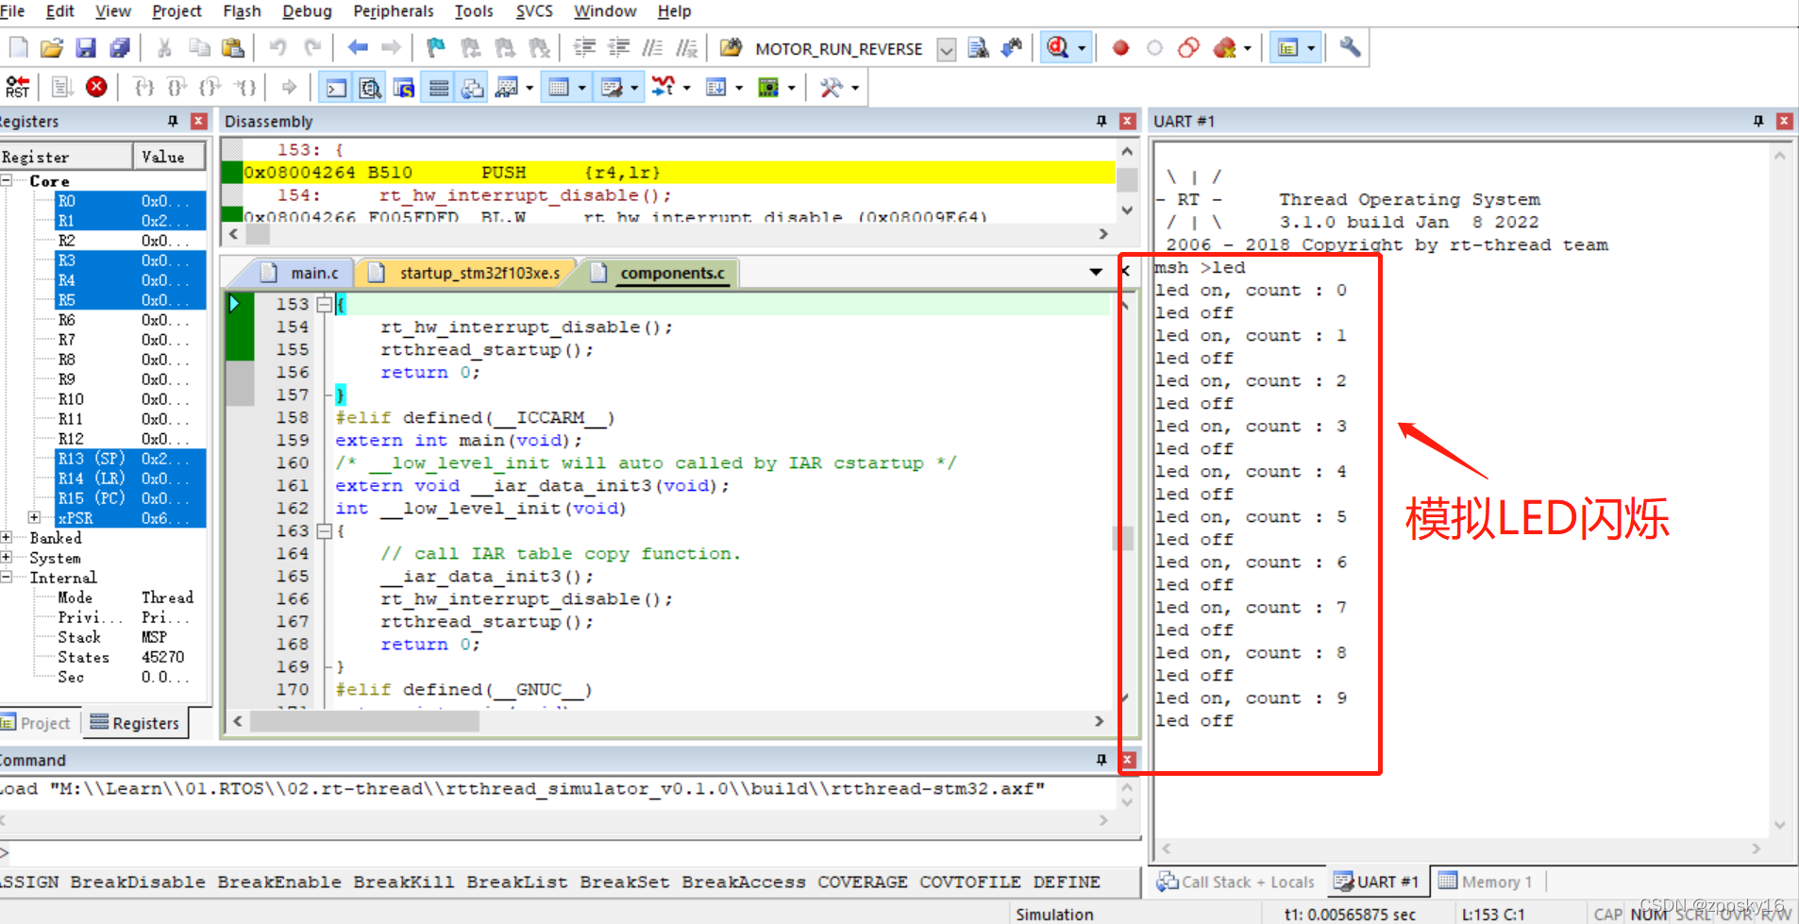Paste from the clipboard toolbar icon
The width and height of the screenshot is (1799, 924).
click(x=232, y=47)
